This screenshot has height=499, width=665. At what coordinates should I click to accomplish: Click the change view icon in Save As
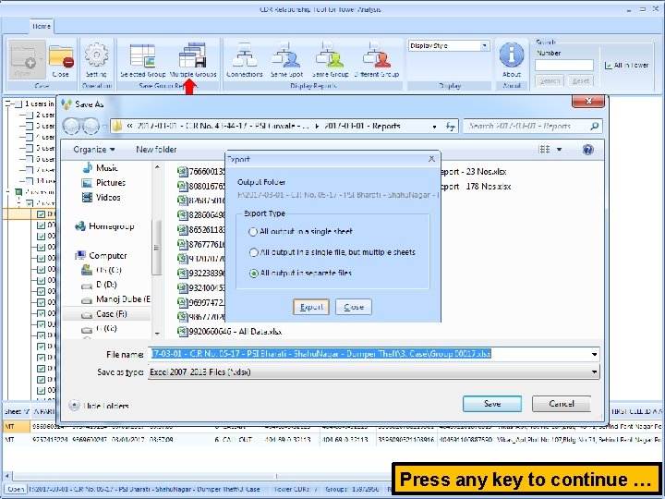pos(545,150)
